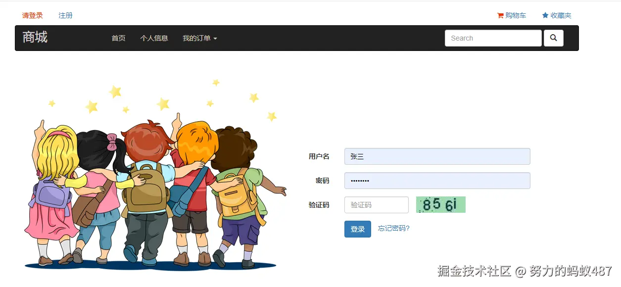
Task: Click the 商城 brand logo
Action: tap(35, 37)
